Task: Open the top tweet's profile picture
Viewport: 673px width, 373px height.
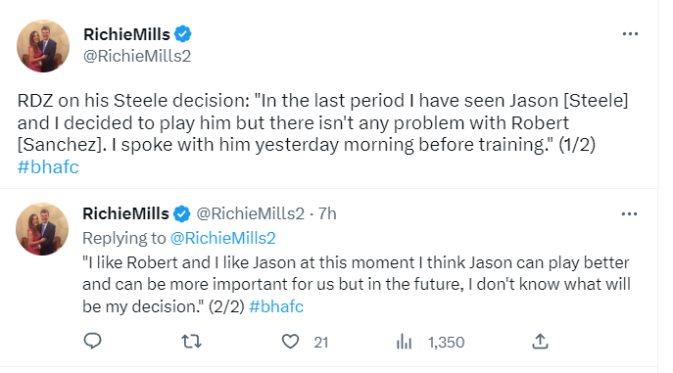Action: (43, 46)
